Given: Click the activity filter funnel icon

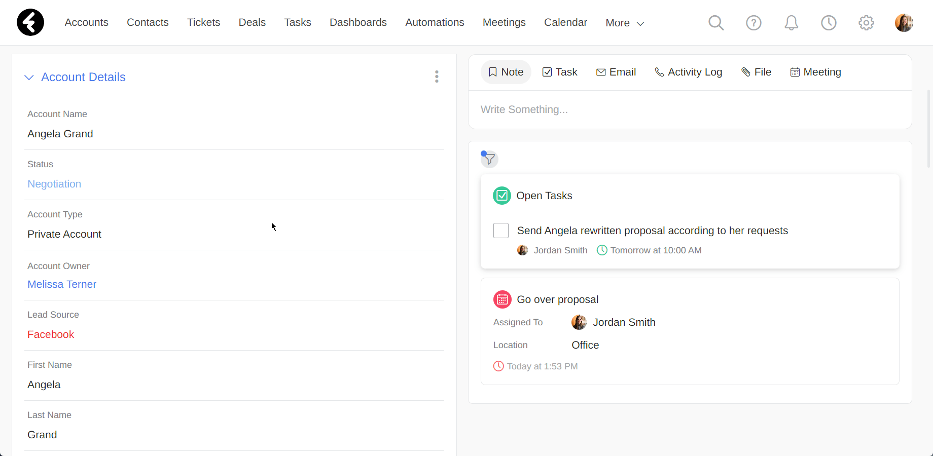Looking at the screenshot, I should click(x=489, y=159).
